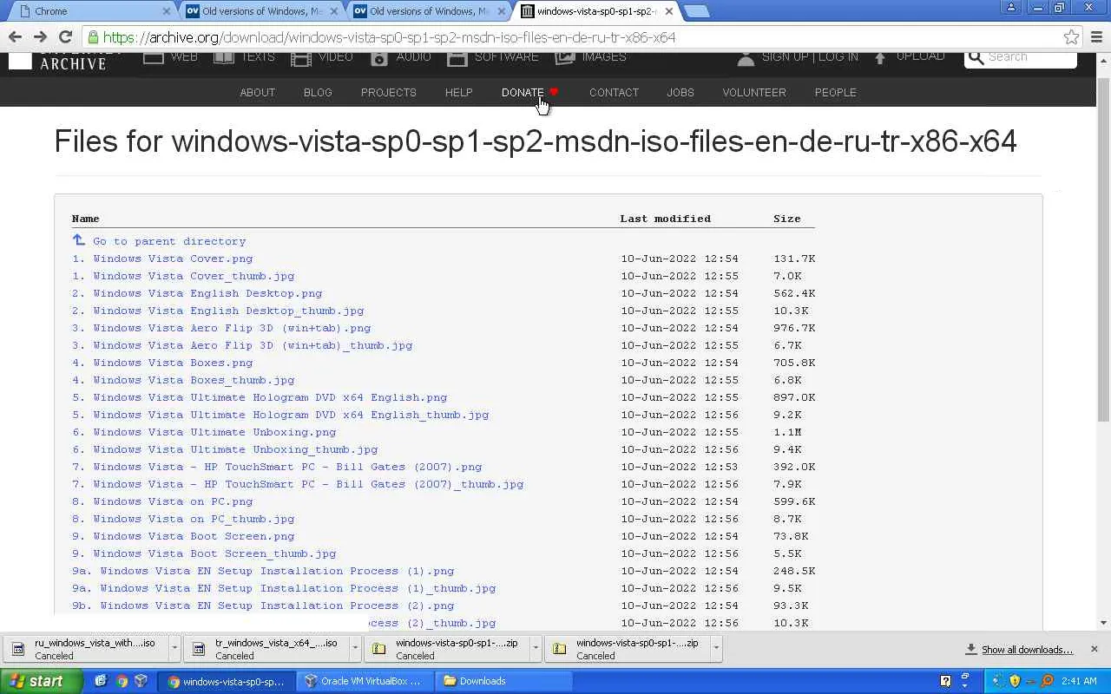The image size is (1111, 694).
Task: Close the downloads bar
Action: [x=1094, y=649]
